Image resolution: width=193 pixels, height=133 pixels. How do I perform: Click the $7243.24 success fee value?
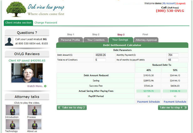click(x=149, y=86)
